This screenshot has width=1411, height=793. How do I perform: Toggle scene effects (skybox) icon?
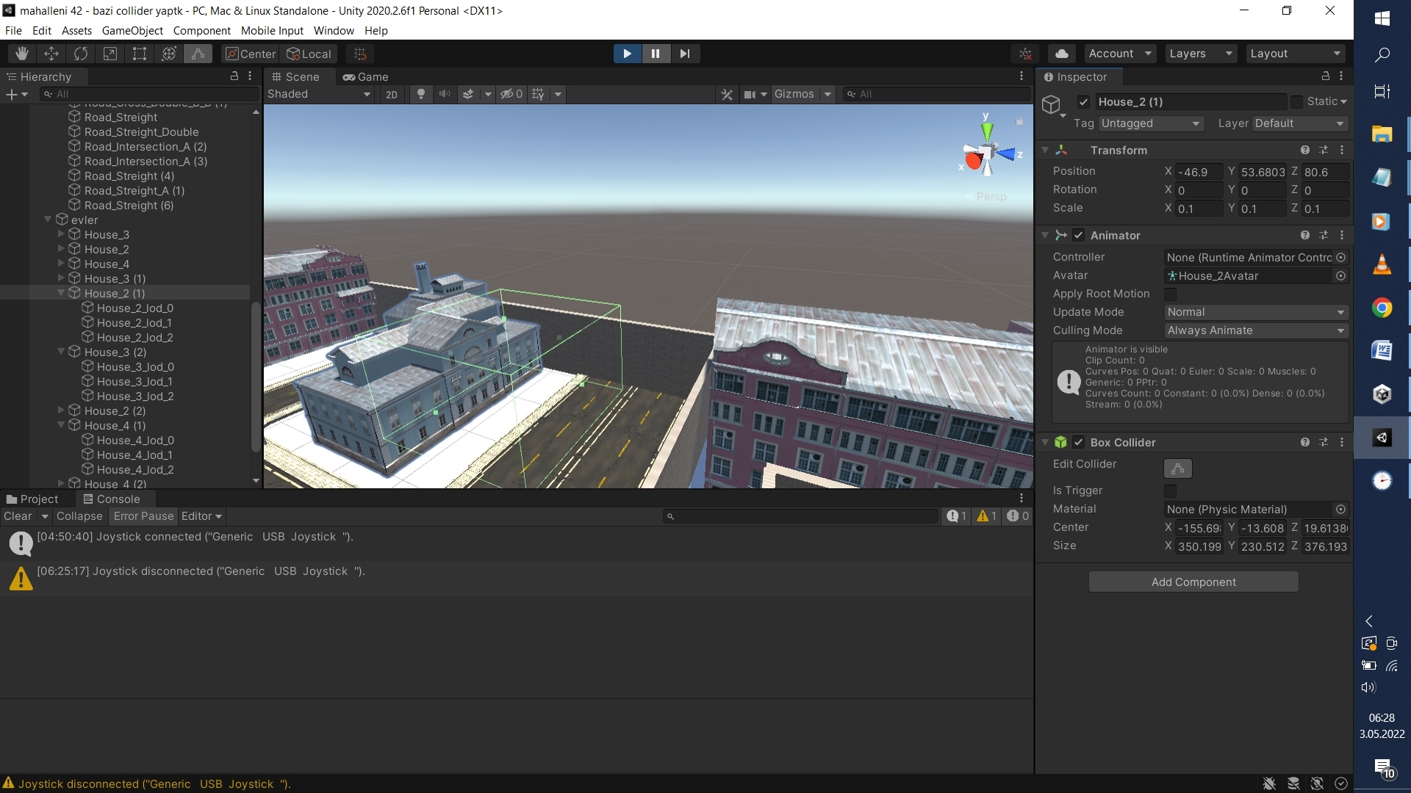(x=468, y=94)
